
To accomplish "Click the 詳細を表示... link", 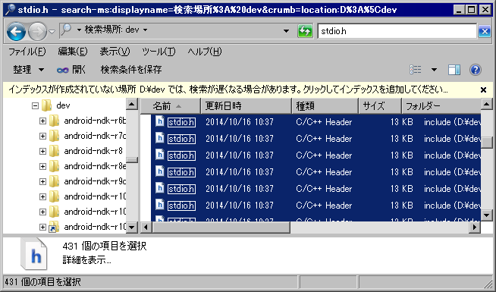I will 86,260.
